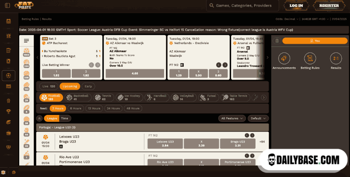Select the helmet sport icon with count 29
This screenshot has height=177, width=350.
point(27,98)
